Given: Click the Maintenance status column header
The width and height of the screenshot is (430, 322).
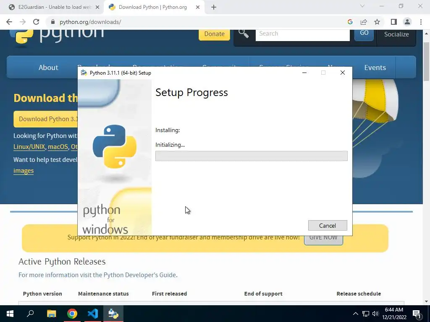Looking at the screenshot, I should 103,293.
